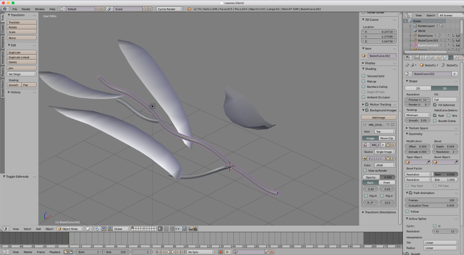The height and width of the screenshot is (255, 464).
Task: Open folder icon for background image file path
Action: click(388, 159)
